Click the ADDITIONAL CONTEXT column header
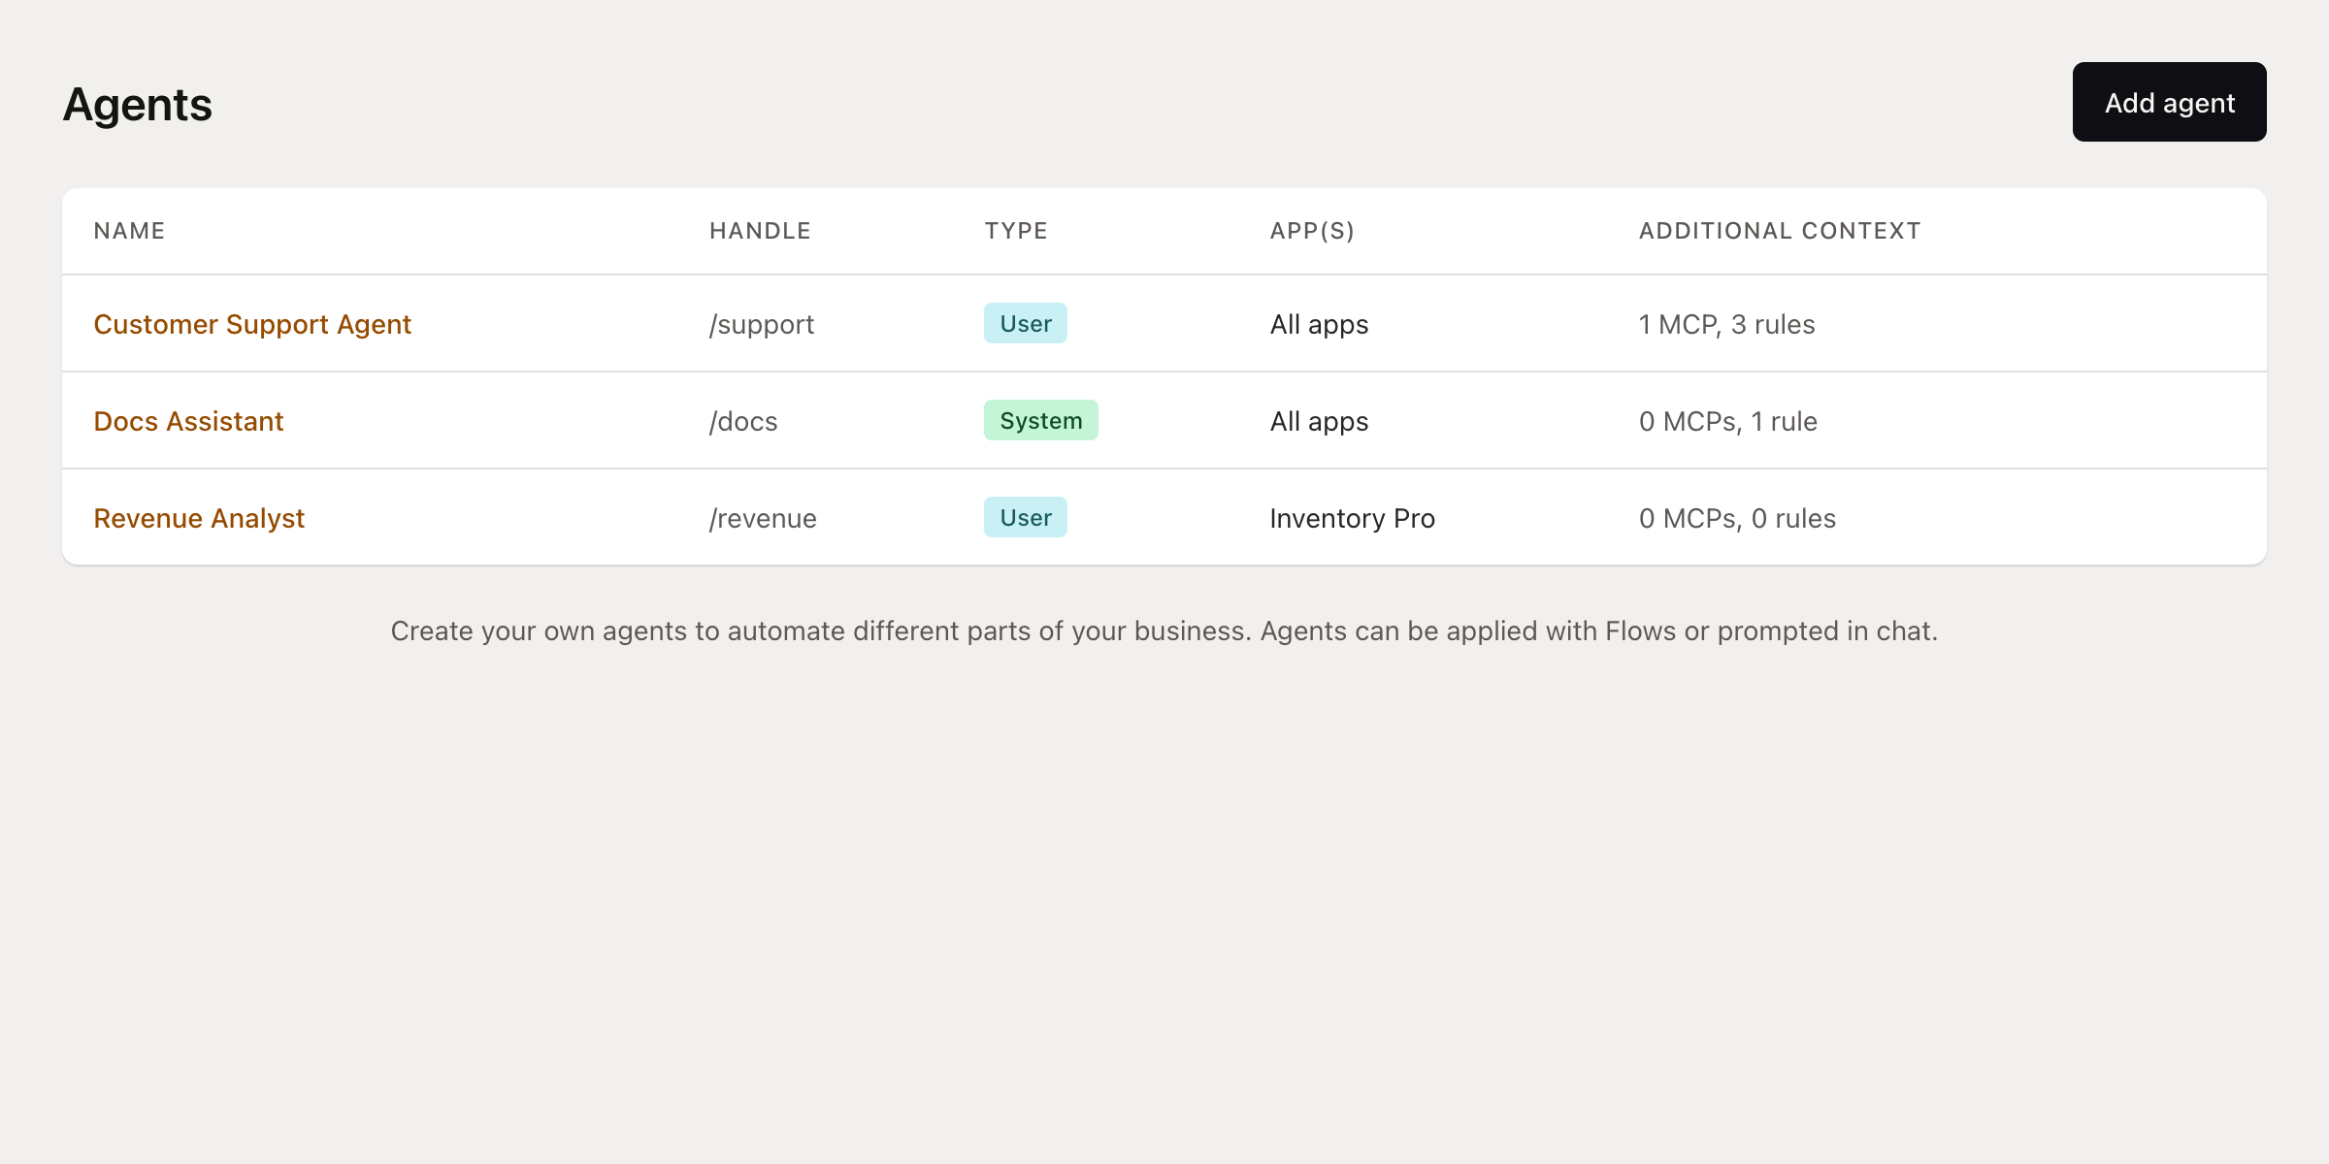The image size is (2329, 1164). pyautogui.click(x=1780, y=231)
